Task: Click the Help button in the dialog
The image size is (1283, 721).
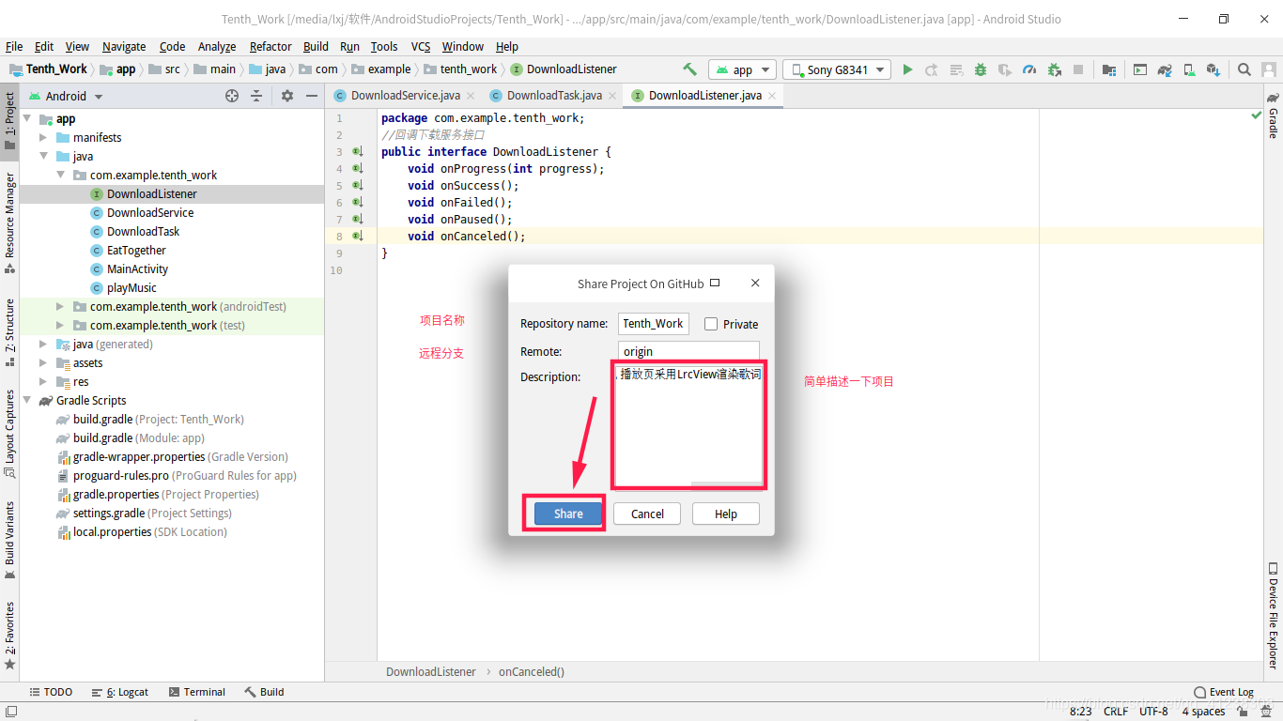Action: click(726, 514)
